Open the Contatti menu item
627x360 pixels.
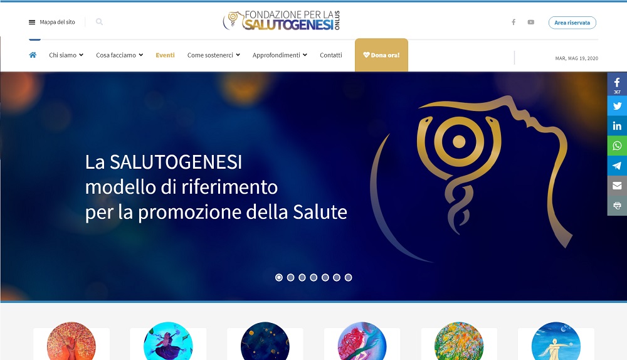click(330, 55)
